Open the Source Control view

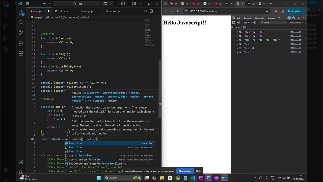21,33
